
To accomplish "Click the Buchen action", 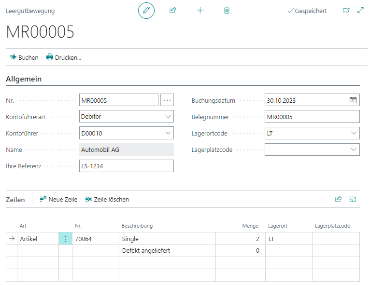I will coord(24,57).
